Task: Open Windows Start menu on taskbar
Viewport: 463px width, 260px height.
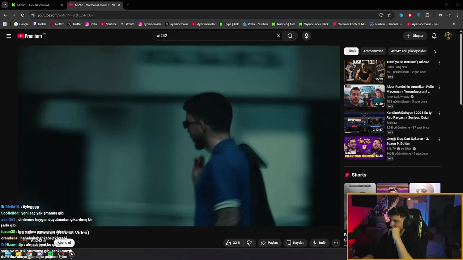Action: coord(7,255)
